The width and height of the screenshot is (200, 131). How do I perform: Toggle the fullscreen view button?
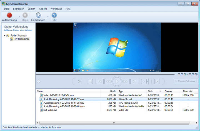pos(157,81)
